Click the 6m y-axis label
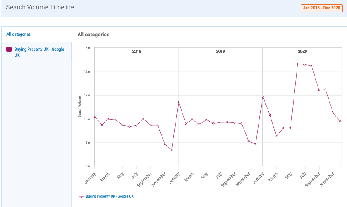Image resolution: width=347 pixels, height=207 pixels. coord(88,166)
